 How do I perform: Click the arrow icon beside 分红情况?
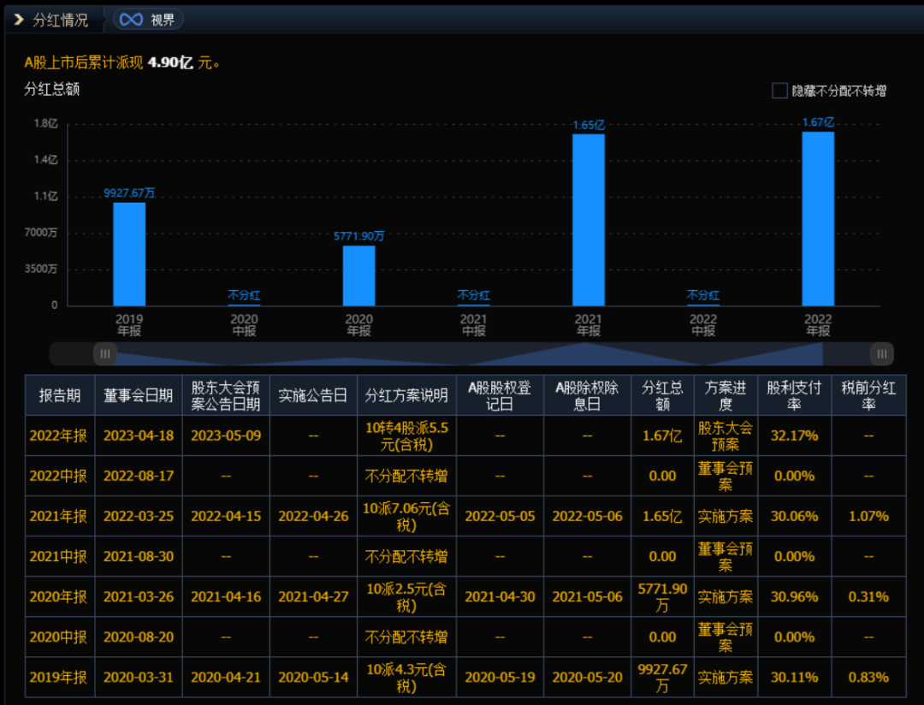coord(19,20)
